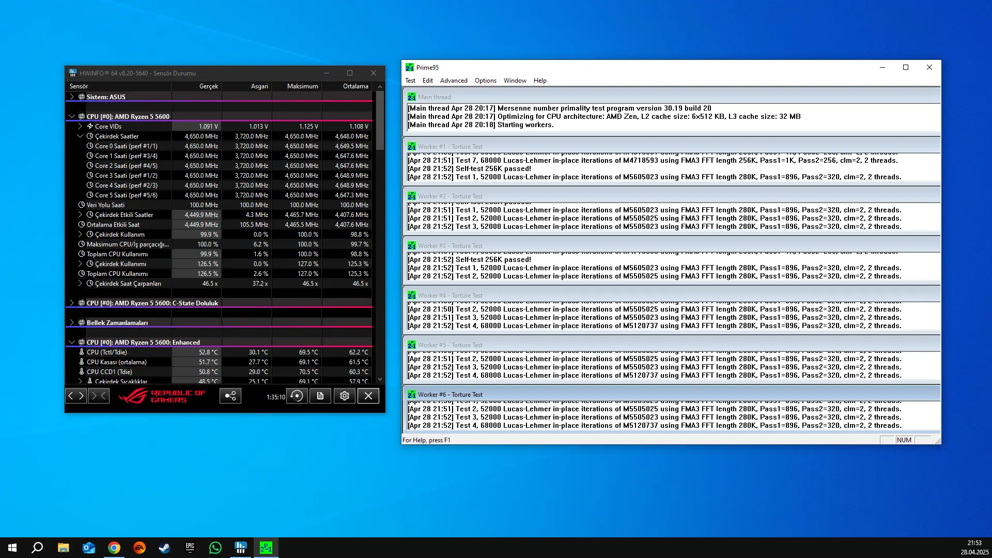Click the Worker #4 window icon
This screenshot has height=558, width=992.
[411, 295]
